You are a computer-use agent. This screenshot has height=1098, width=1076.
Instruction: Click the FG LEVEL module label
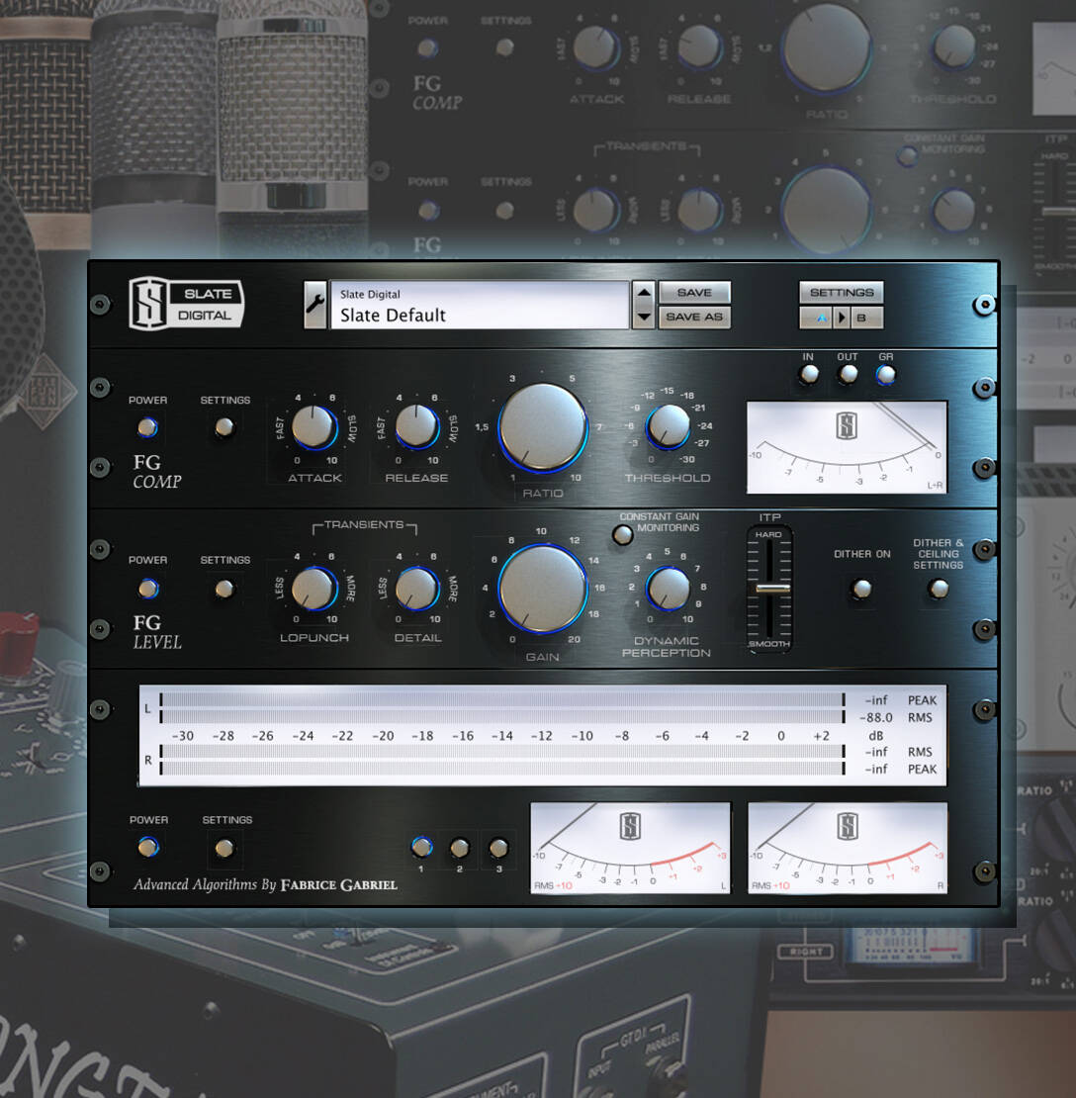(157, 632)
